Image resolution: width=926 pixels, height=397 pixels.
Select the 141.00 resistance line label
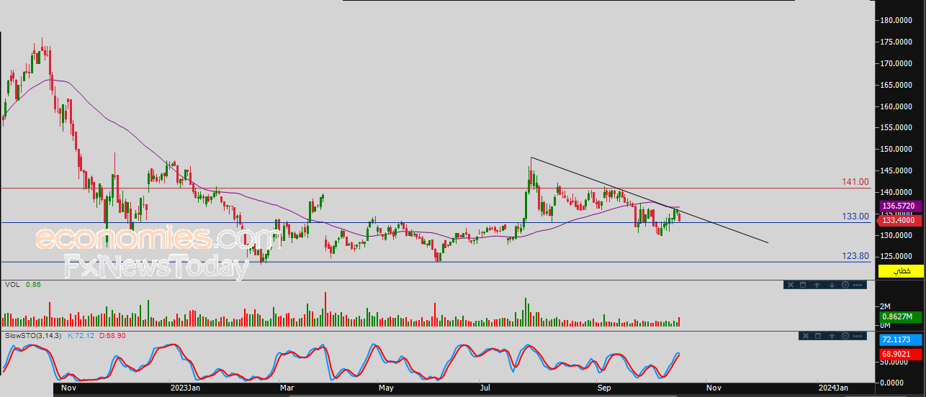pyautogui.click(x=855, y=183)
